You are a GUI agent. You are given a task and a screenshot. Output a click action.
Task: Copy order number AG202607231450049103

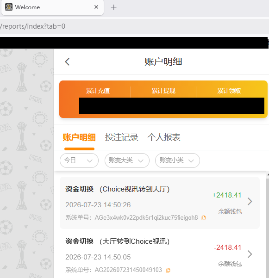(x=168, y=270)
